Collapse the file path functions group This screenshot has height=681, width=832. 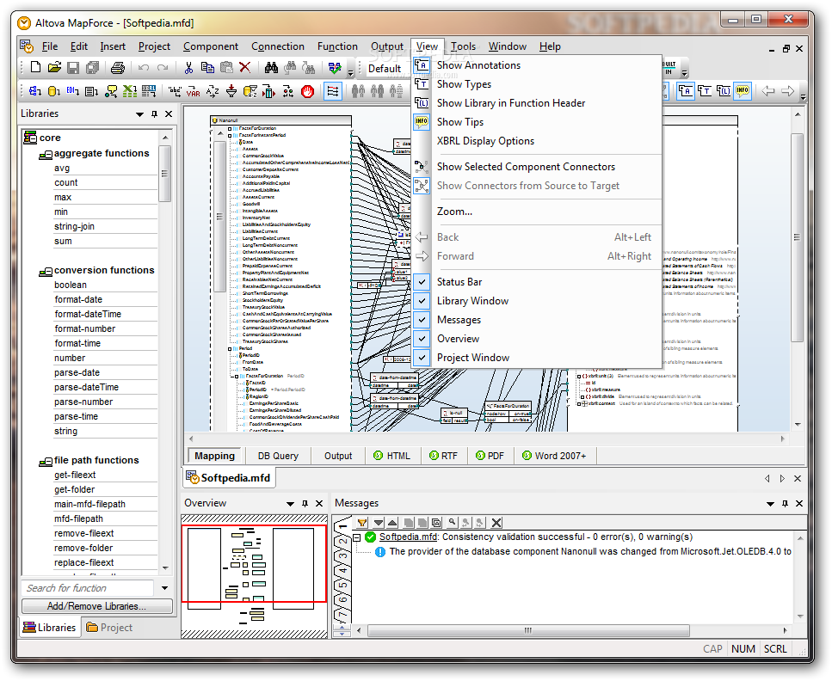tap(46, 463)
